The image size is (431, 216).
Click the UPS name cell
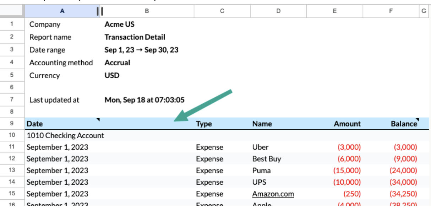(x=278, y=182)
